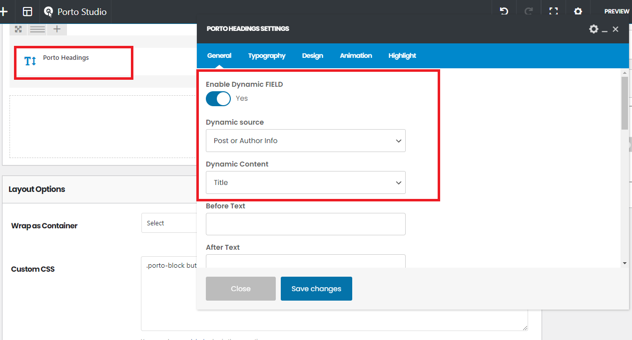
Task: Switch to the Highlight tab
Action: click(x=402, y=55)
